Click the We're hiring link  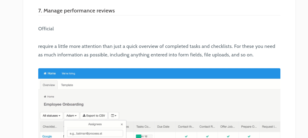click(68, 73)
